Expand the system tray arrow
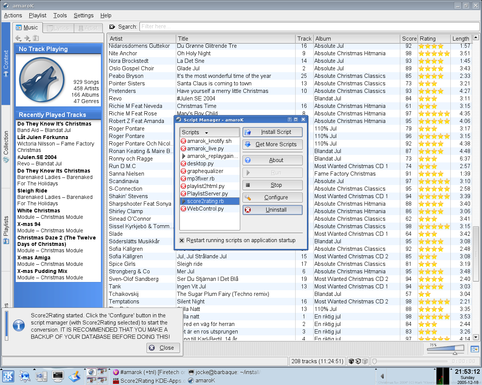The height and width of the screenshot is (385, 482). pyautogui.click(x=382, y=376)
